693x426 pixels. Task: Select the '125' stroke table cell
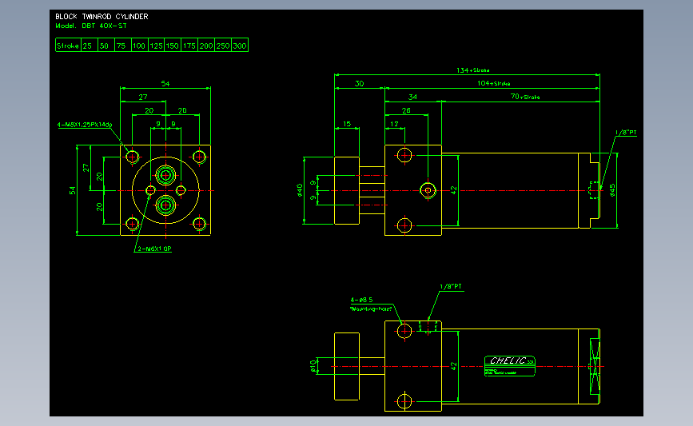click(156, 45)
